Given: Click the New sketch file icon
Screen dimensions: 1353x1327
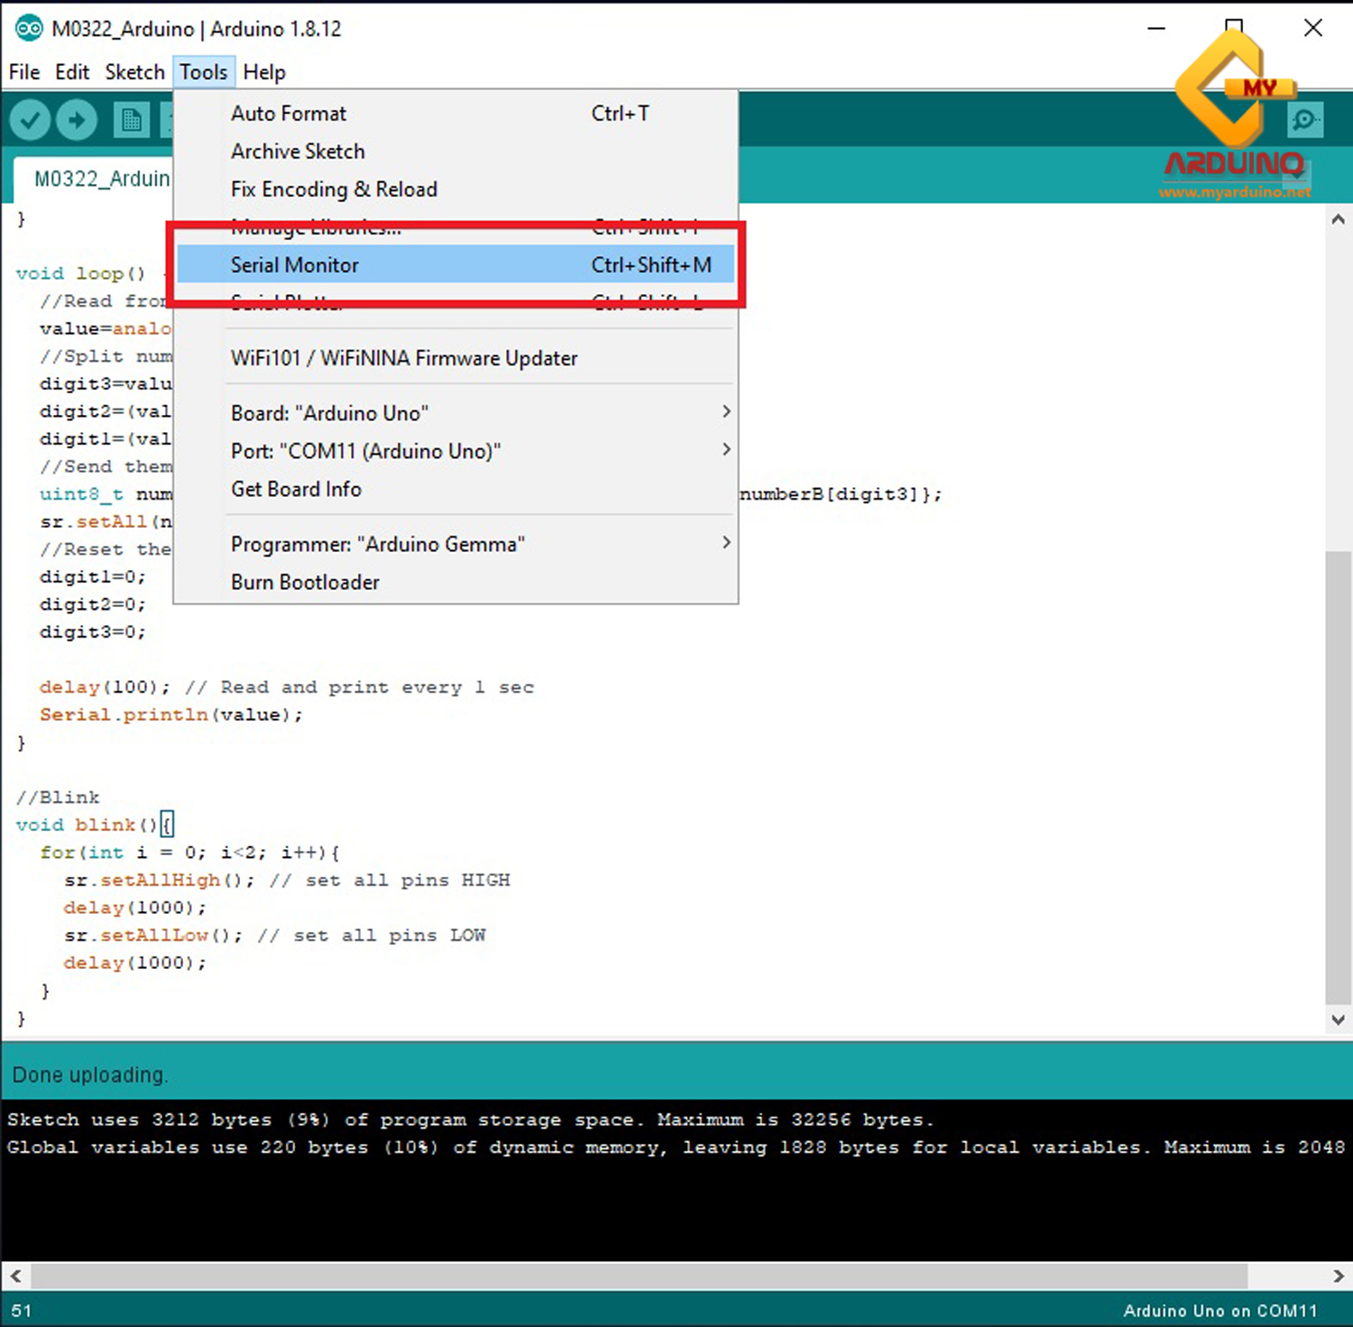Looking at the screenshot, I should [131, 120].
